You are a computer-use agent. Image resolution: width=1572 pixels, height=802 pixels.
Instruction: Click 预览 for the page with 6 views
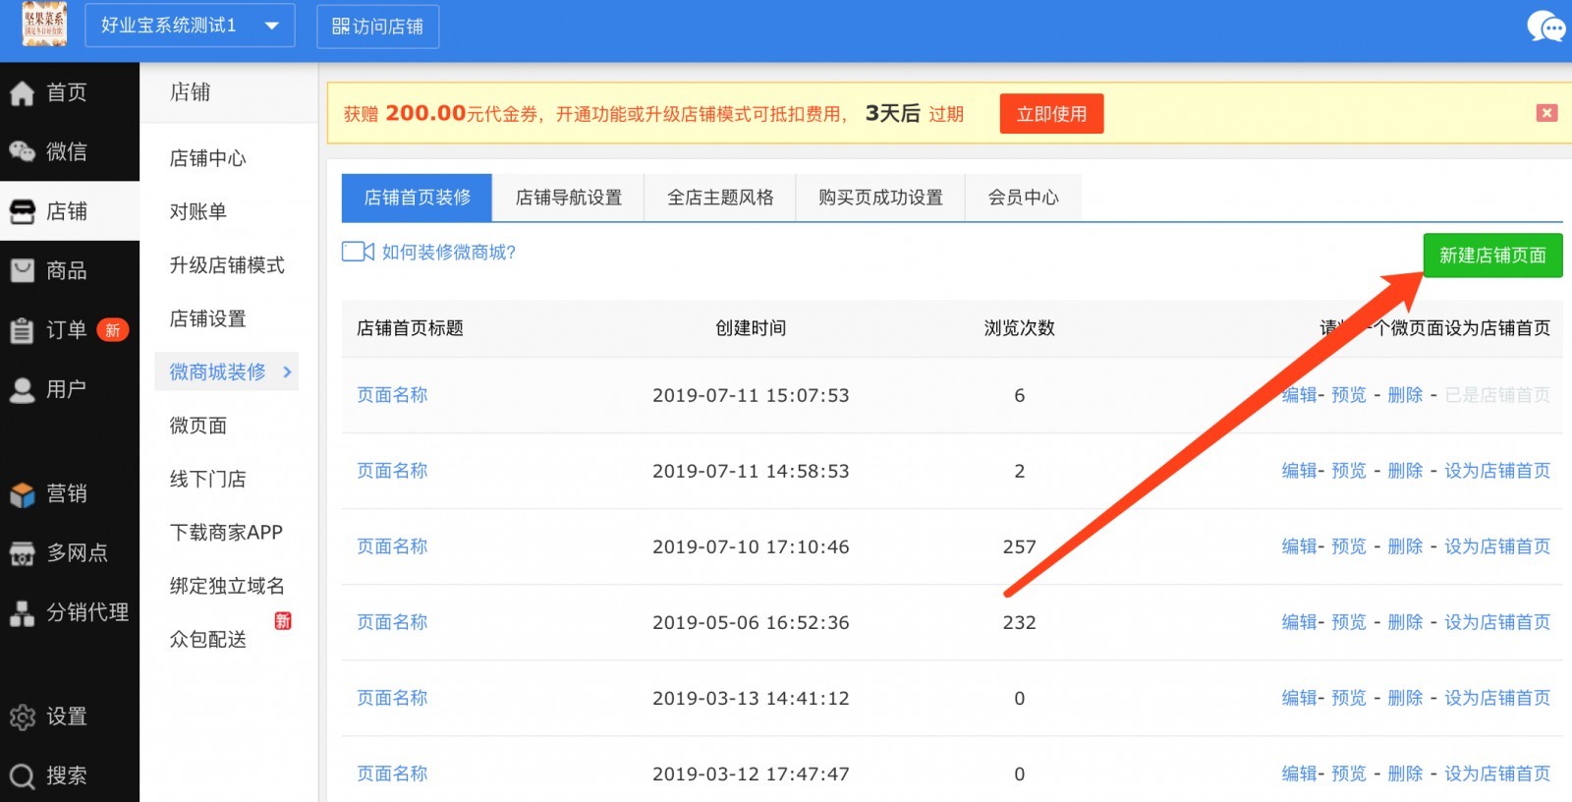pyautogui.click(x=1349, y=395)
